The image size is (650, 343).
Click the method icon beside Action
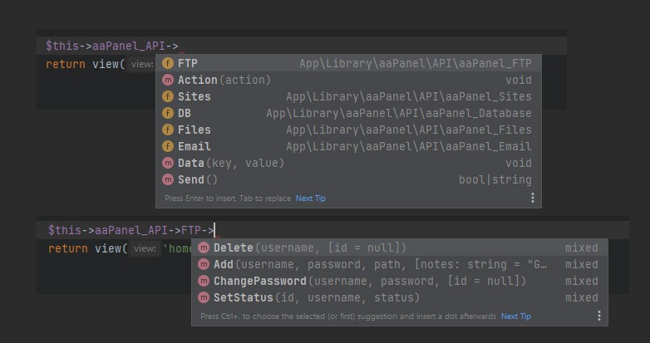(167, 80)
